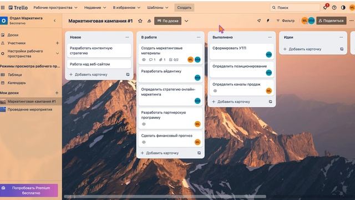Open card Определить позиционирование
This screenshot has width=355, height=200.
tap(242, 70)
